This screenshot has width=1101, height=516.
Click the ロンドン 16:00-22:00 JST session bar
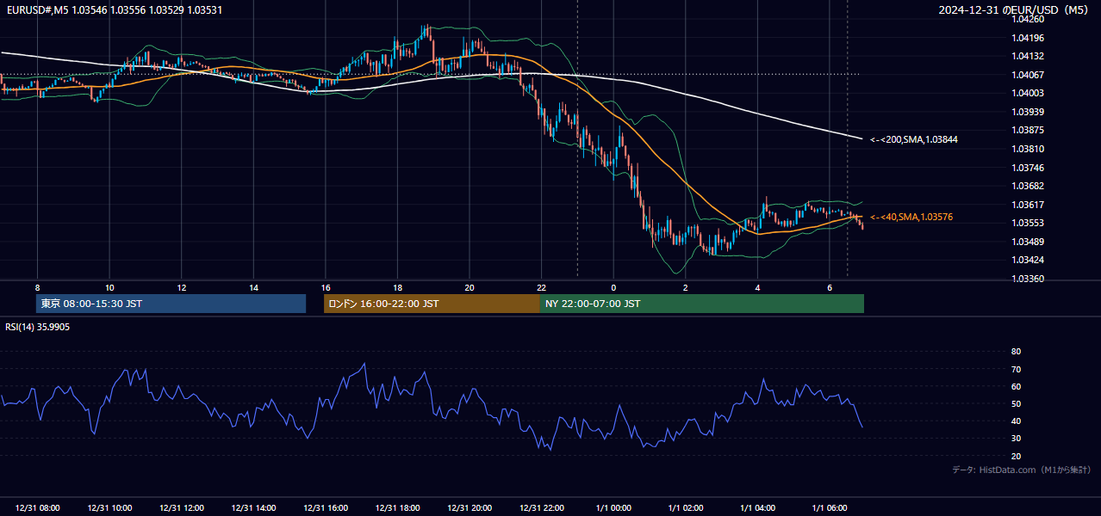(432, 304)
